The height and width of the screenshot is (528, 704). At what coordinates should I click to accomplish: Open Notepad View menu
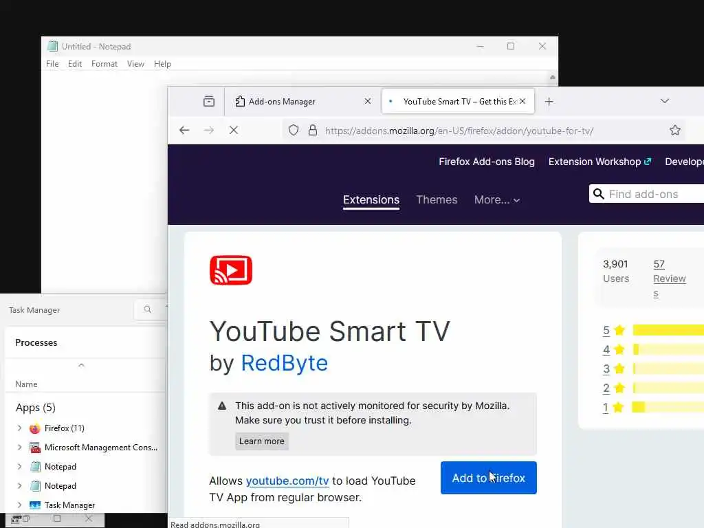[x=135, y=64]
